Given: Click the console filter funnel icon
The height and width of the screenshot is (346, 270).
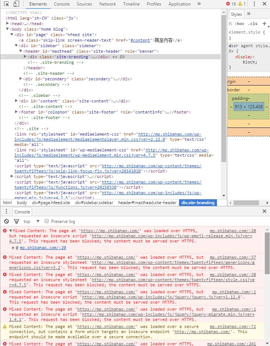Looking at the screenshot, I should point(16,221).
